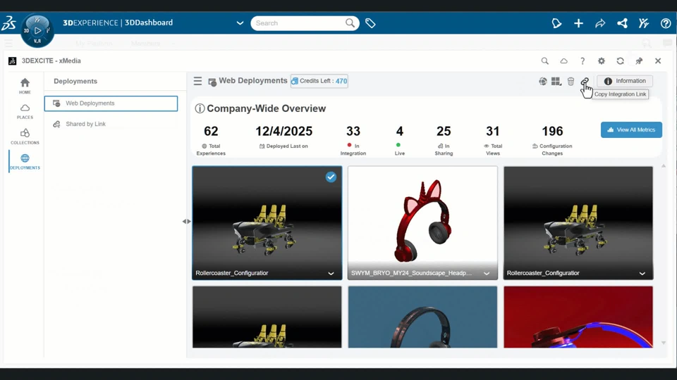677x380 pixels.
Task: Click the Credits Left 470 badge
Action: point(319,81)
